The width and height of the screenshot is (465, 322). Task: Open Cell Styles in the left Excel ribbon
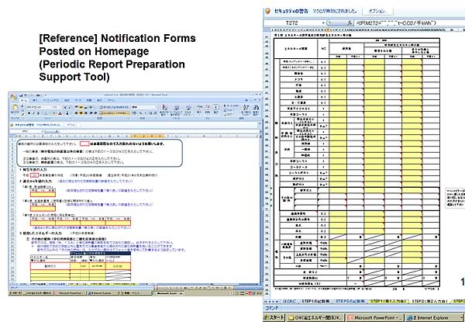pos(188,110)
